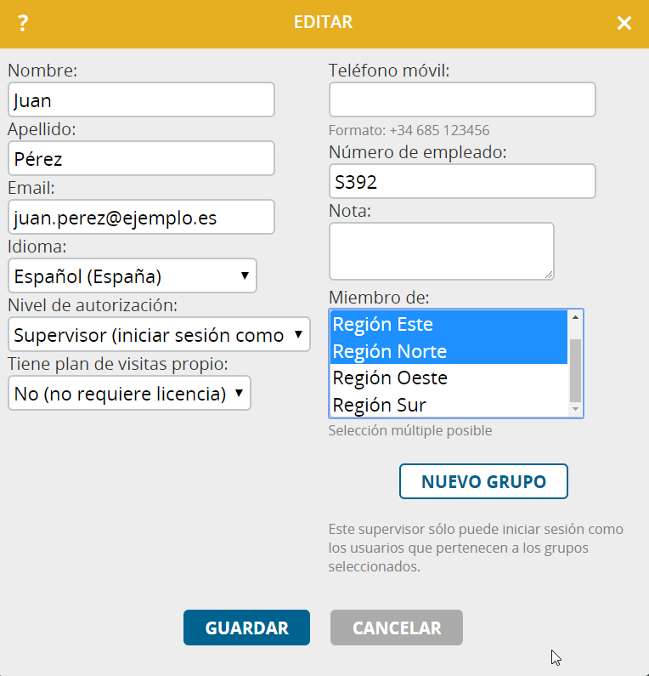Click the Número de empleado field

(462, 181)
